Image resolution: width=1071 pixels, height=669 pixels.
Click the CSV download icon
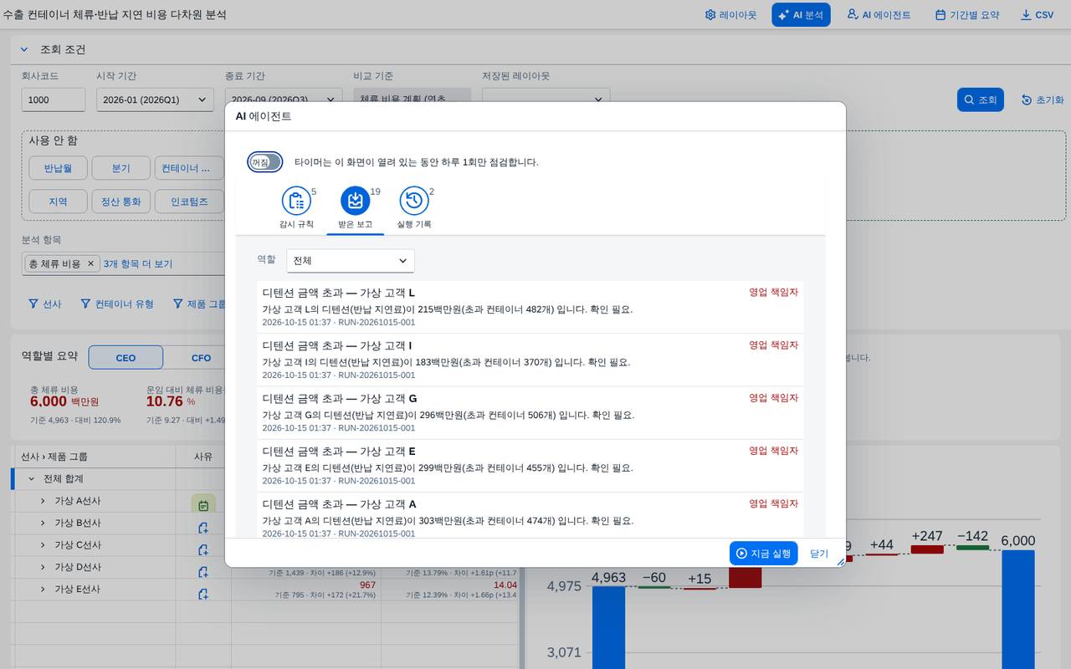click(x=1026, y=15)
